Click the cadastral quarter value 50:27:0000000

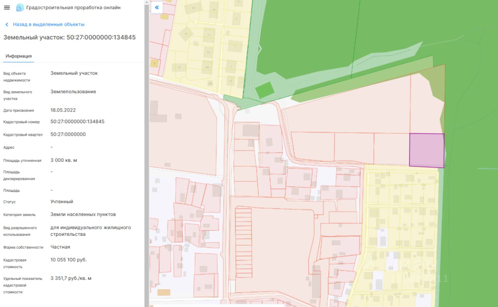(68, 134)
